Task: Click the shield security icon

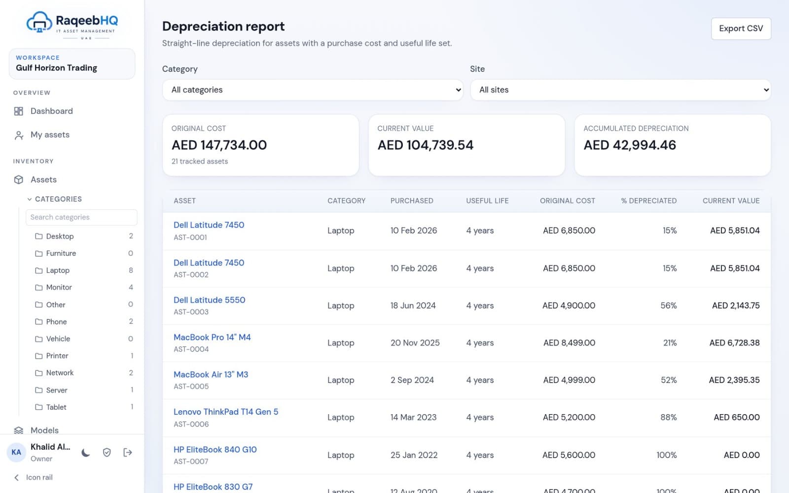Action: [x=107, y=453]
